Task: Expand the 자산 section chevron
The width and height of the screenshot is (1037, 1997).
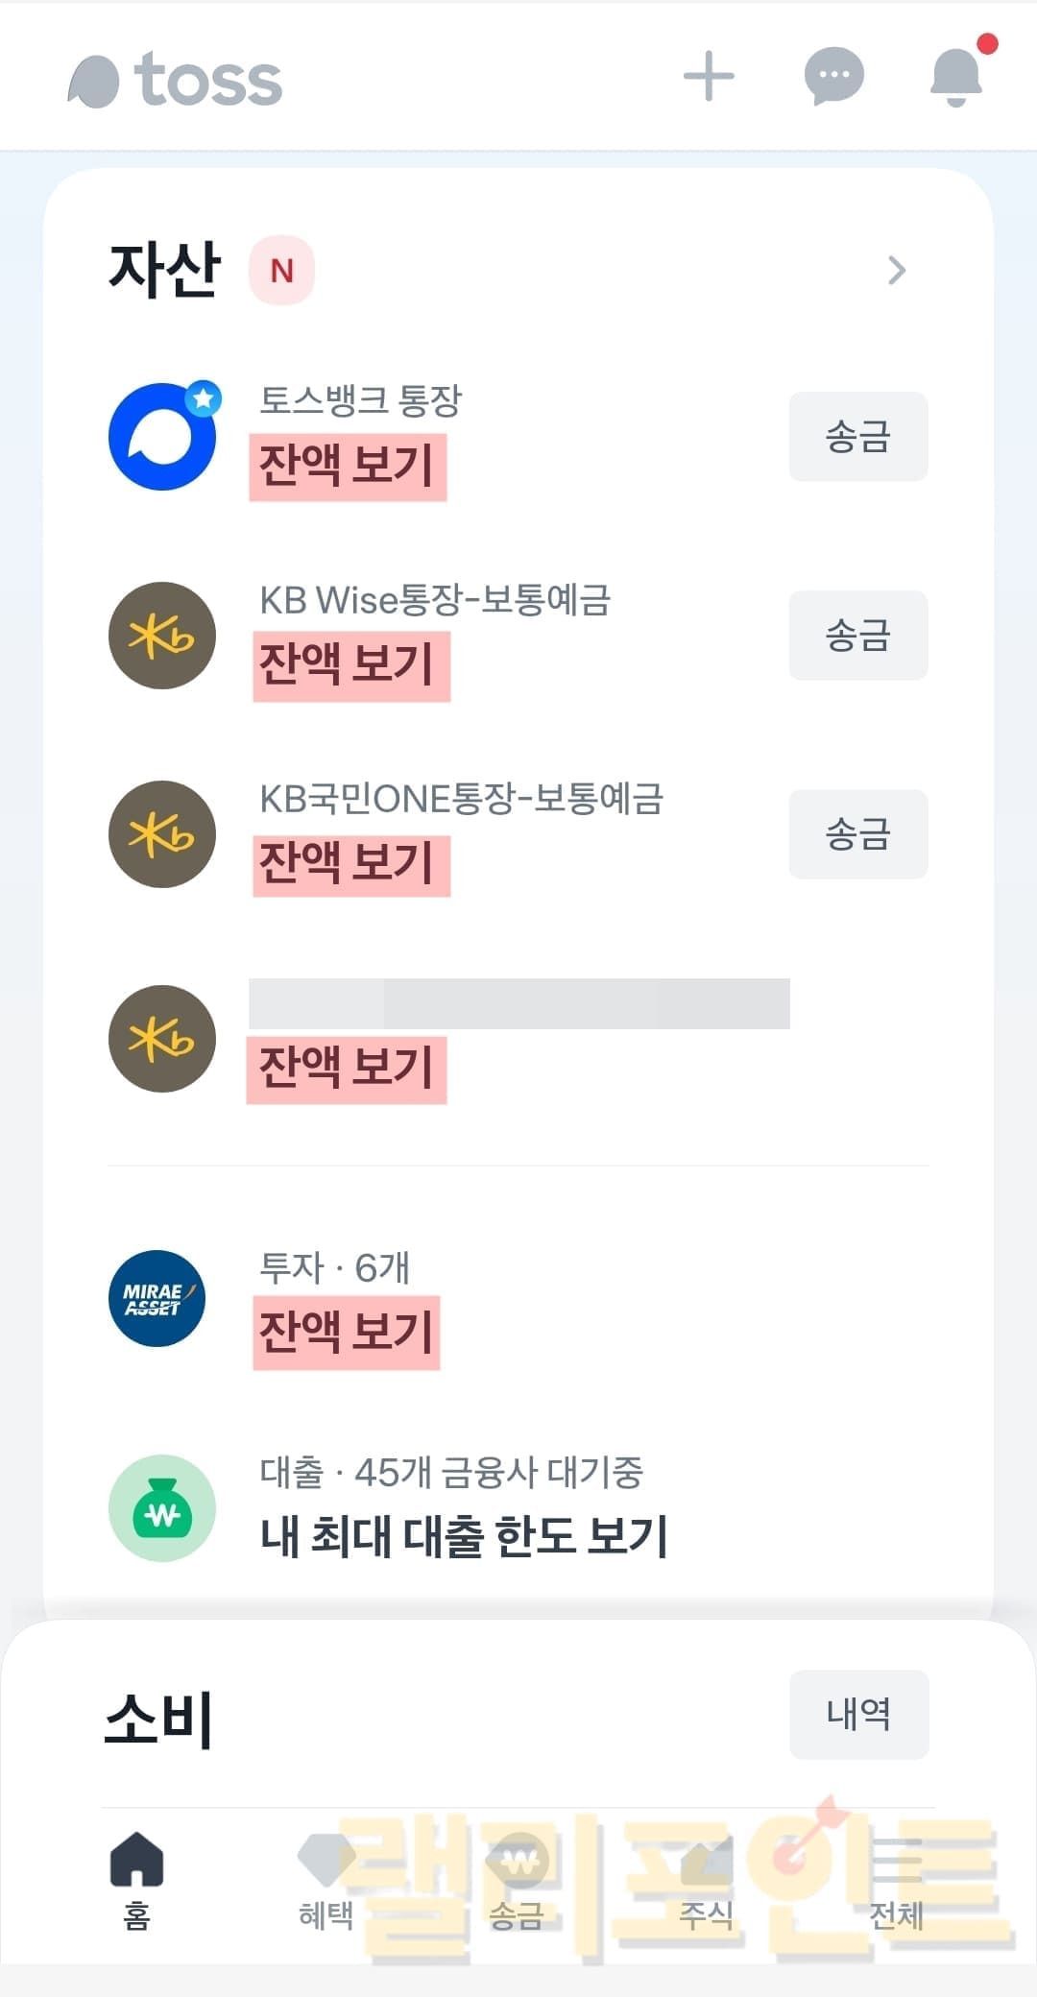Action: tap(897, 271)
